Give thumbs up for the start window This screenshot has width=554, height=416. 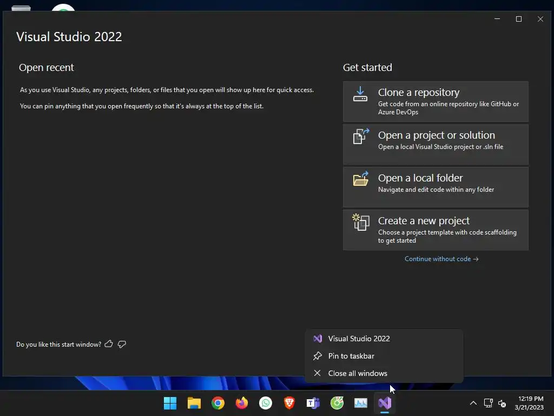coord(109,344)
